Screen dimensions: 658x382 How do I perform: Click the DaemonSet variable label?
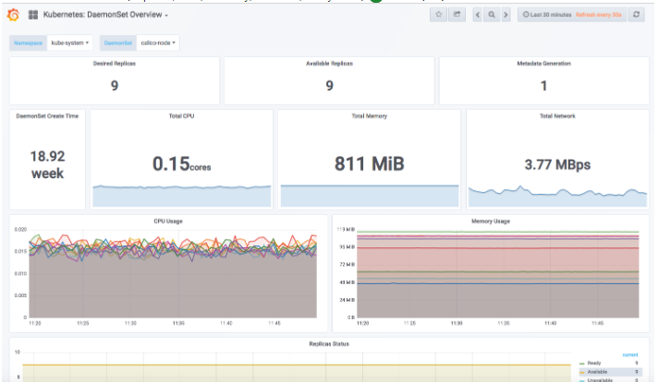click(x=118, y=42)
